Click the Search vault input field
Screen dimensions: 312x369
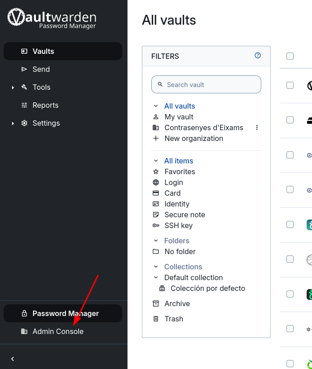(206, 84)
